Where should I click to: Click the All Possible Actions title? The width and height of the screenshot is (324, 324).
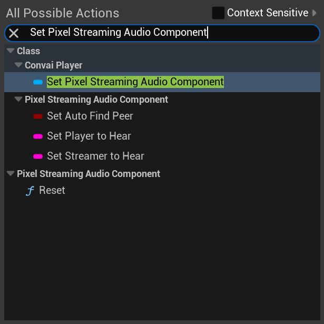click(x=63, y=13)
